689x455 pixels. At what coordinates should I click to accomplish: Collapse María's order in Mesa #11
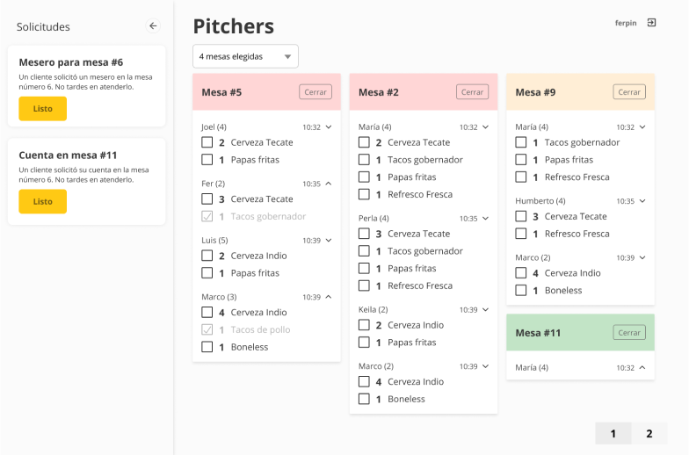pyautogui.click(x=642, y=367)
